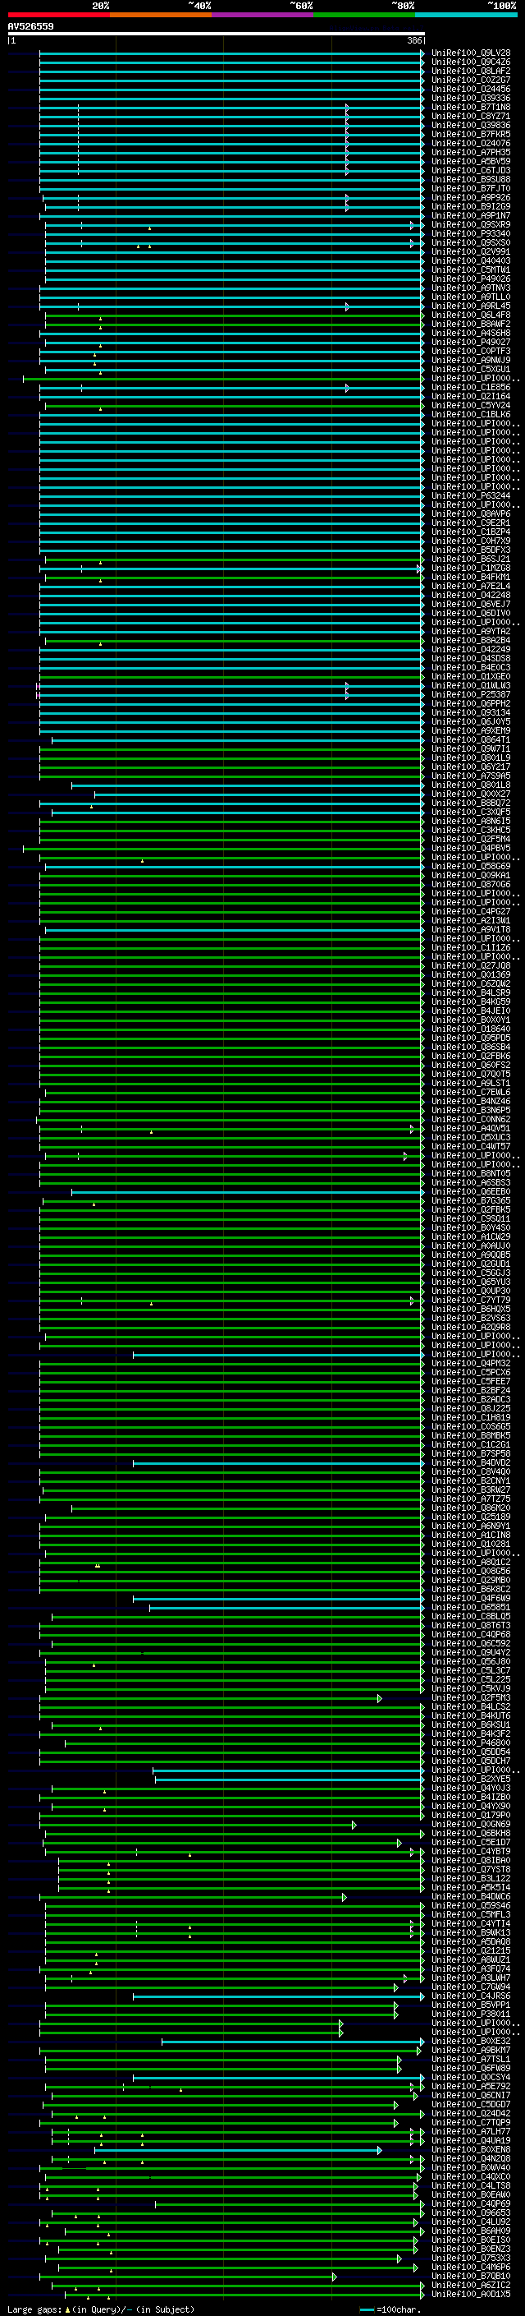This screenshot has height=2316, width=525.
Task: Select the UniRef100_C1E856 label
Action: pyautogui.click(x=471, y=388)
